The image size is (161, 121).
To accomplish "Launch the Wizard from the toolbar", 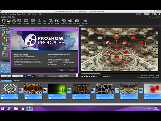I will pyautogui.click(x=19, y=21).
